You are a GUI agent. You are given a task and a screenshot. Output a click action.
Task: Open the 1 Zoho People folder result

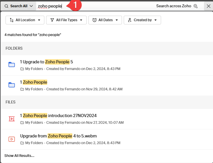coord(34,82)
